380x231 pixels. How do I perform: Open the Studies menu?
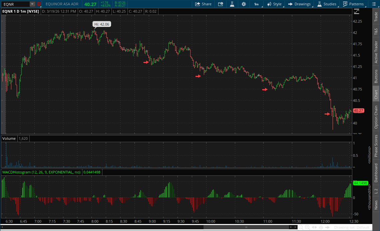(x=327, y=4)
